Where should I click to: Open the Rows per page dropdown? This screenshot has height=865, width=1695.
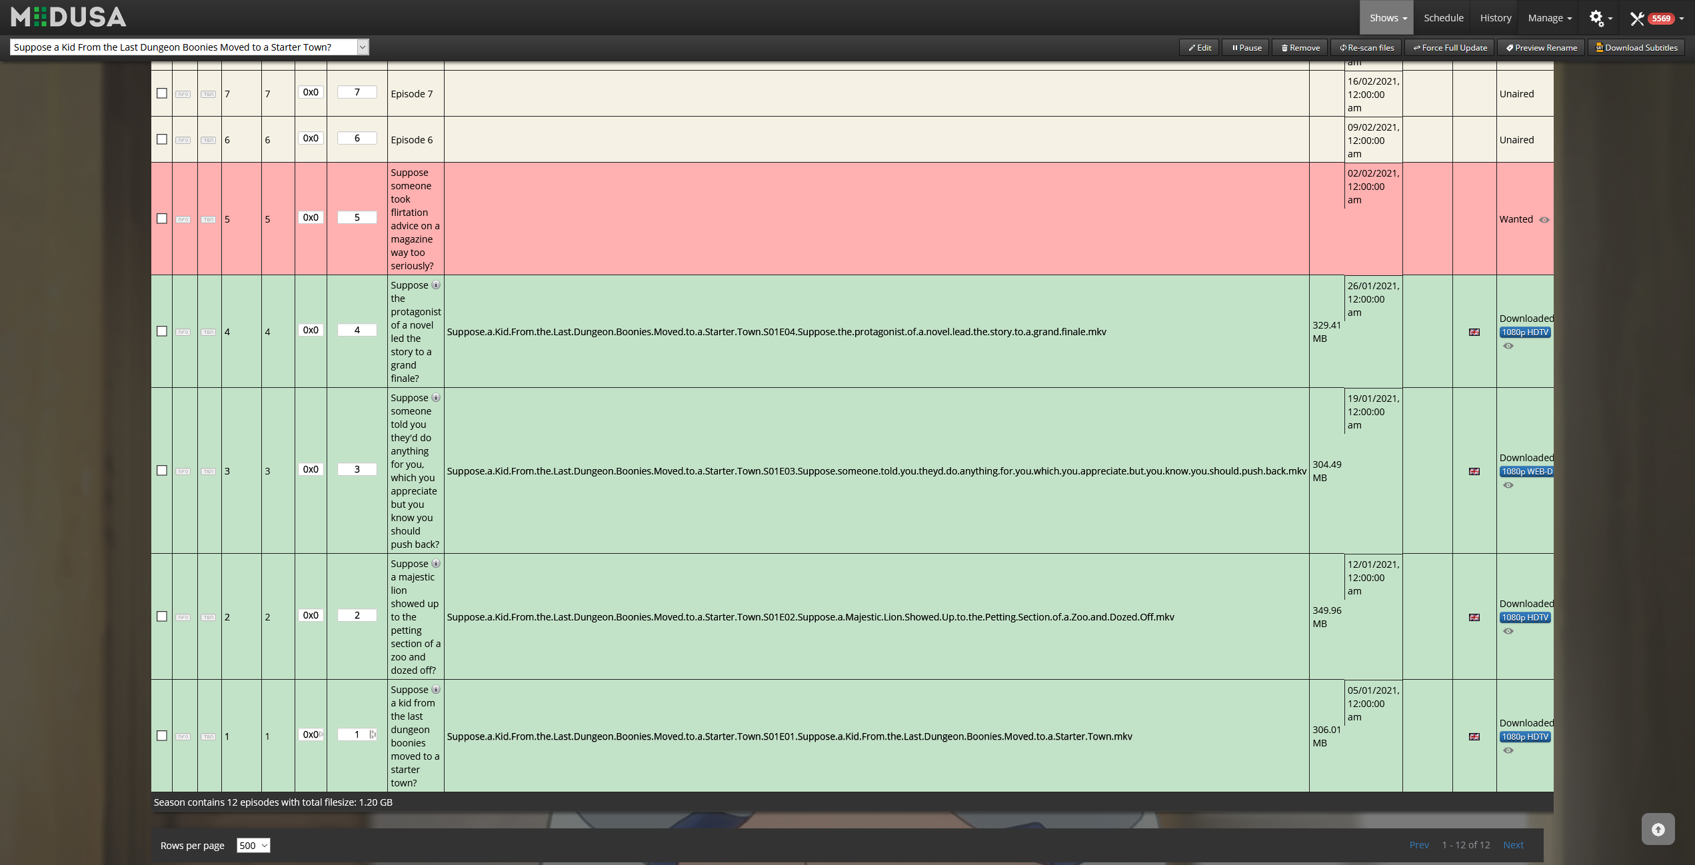(x=253, y=845)
